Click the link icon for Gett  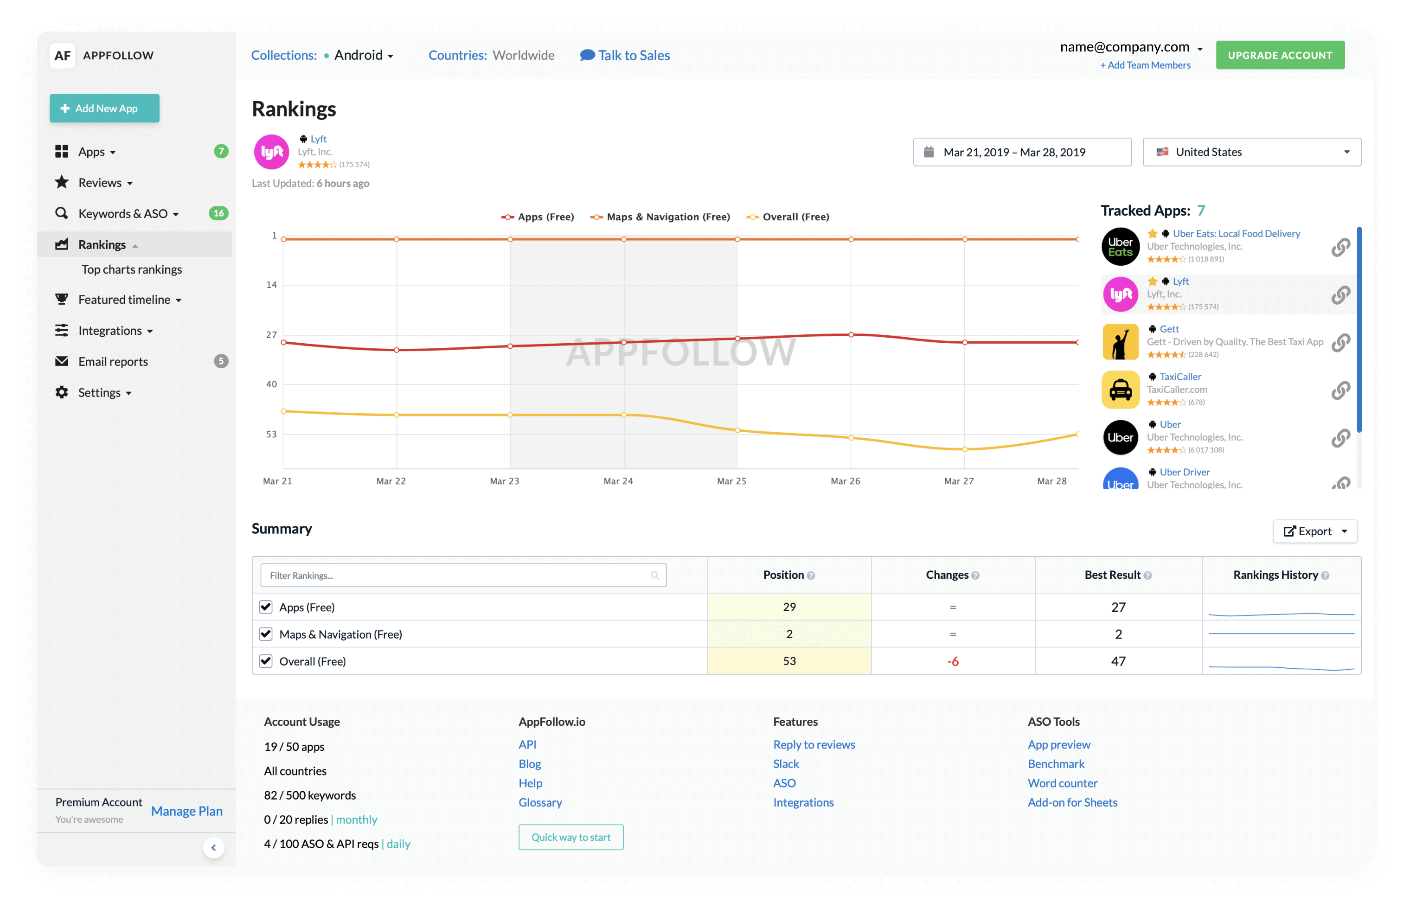click(x=1340, y=343)
